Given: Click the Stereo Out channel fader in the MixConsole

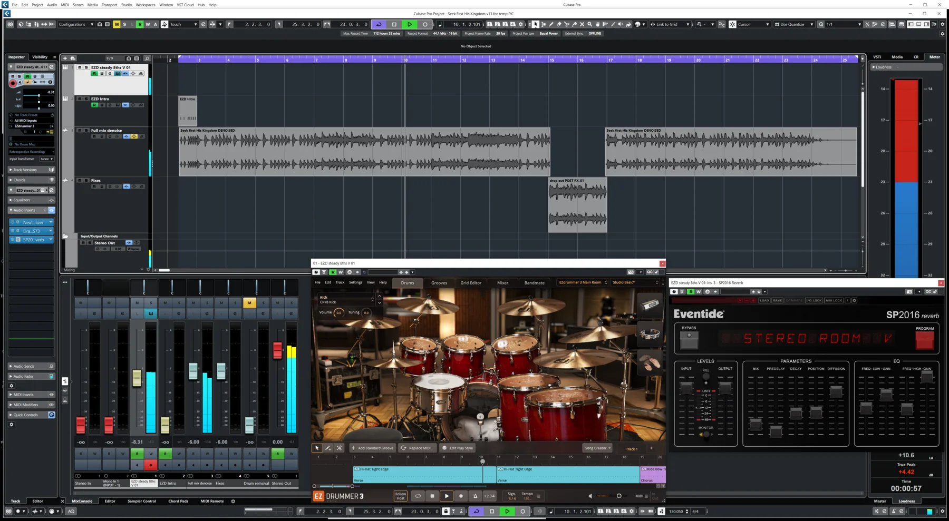Looking at the screenshot, I should click(x=277, y=350).
